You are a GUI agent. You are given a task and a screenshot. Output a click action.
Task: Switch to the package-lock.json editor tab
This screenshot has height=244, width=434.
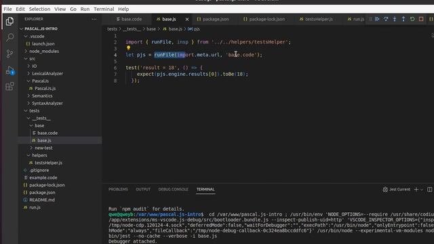point(264,19)
